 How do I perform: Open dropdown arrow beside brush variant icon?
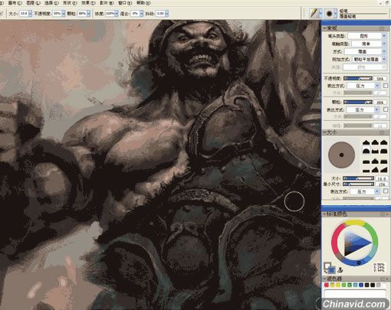(336, 14)
